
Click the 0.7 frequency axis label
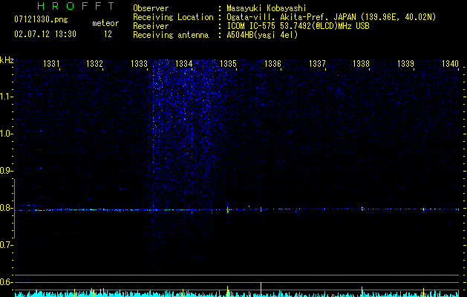point(6,245)
